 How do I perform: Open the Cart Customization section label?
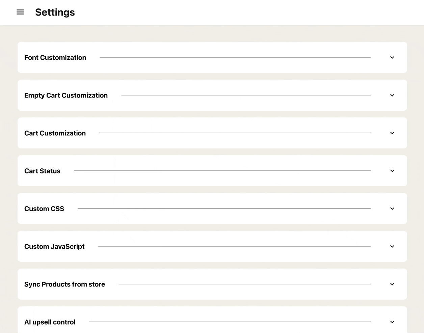click(55, 133)
